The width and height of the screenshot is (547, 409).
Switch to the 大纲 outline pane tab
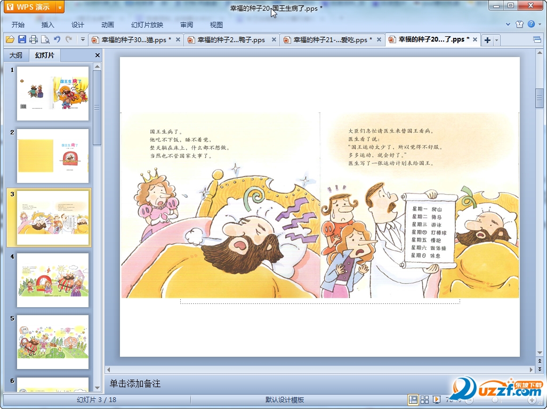tap(16, 55)
